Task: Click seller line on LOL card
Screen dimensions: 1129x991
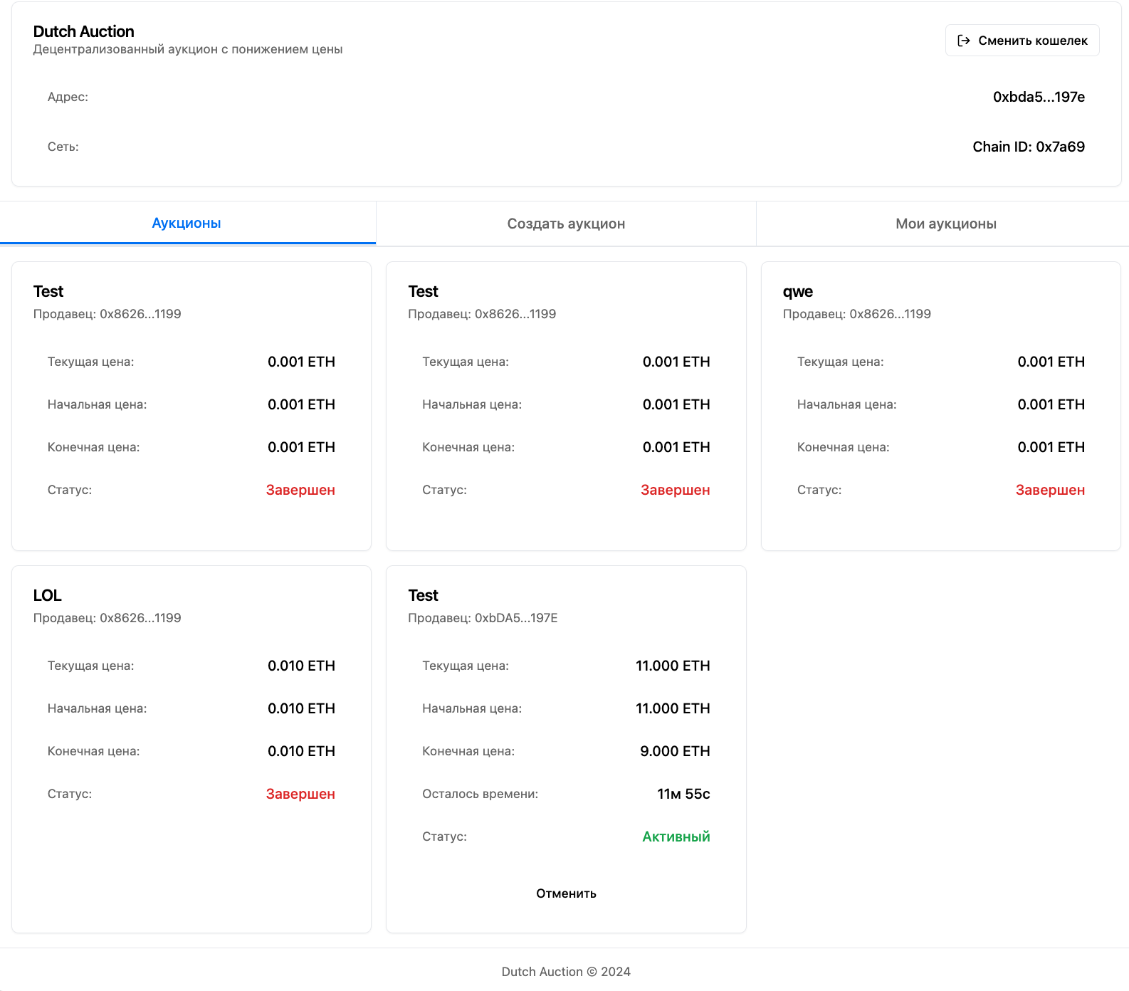Action: (107, 618)
